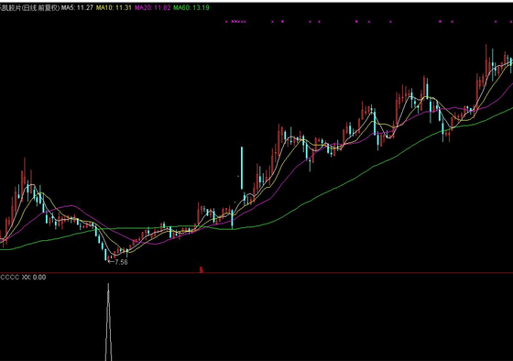Click the white spike in the CCCC indicator pane
The width and height of the screenshot is (513, 361).
pyautogui.click(x=108, y=322)
